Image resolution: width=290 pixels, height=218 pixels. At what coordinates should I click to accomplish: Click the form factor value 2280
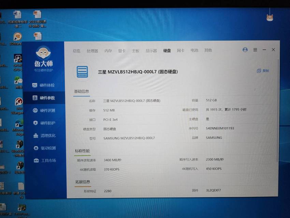coord(107,191)
